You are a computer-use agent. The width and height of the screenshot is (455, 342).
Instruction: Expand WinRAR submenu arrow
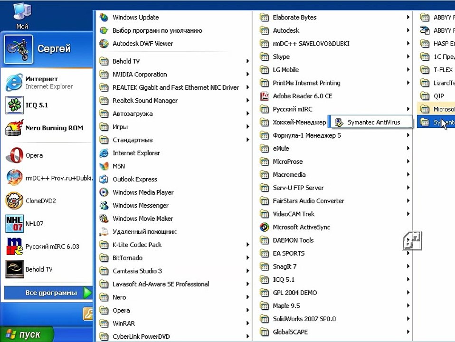(x=247, y=323)
